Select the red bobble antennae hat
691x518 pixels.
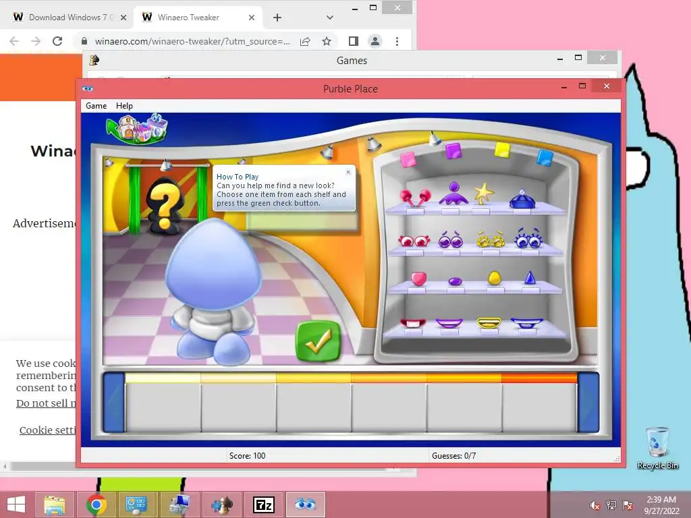pyautogui.click(x=415, y=198)
